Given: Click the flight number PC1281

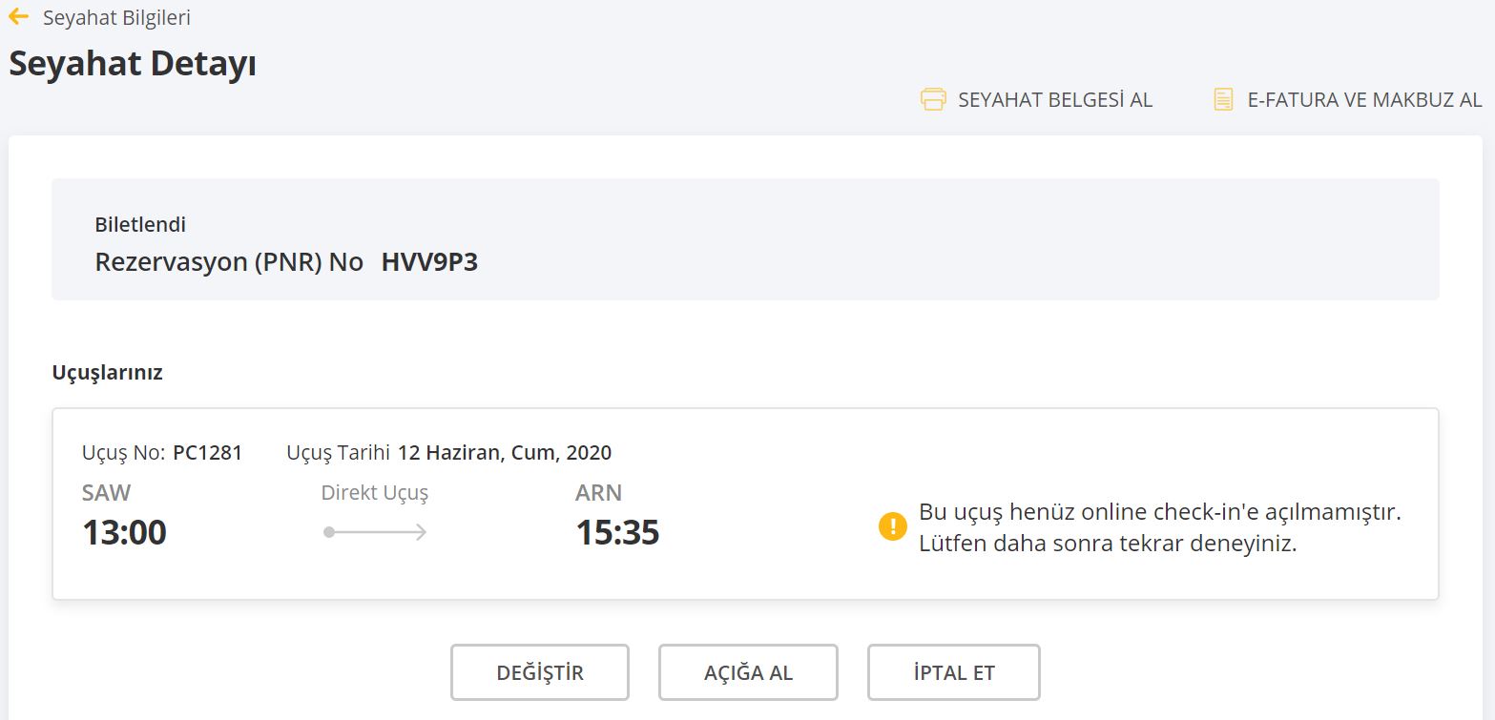Looking at the screenshot, I should coord(207,453).
